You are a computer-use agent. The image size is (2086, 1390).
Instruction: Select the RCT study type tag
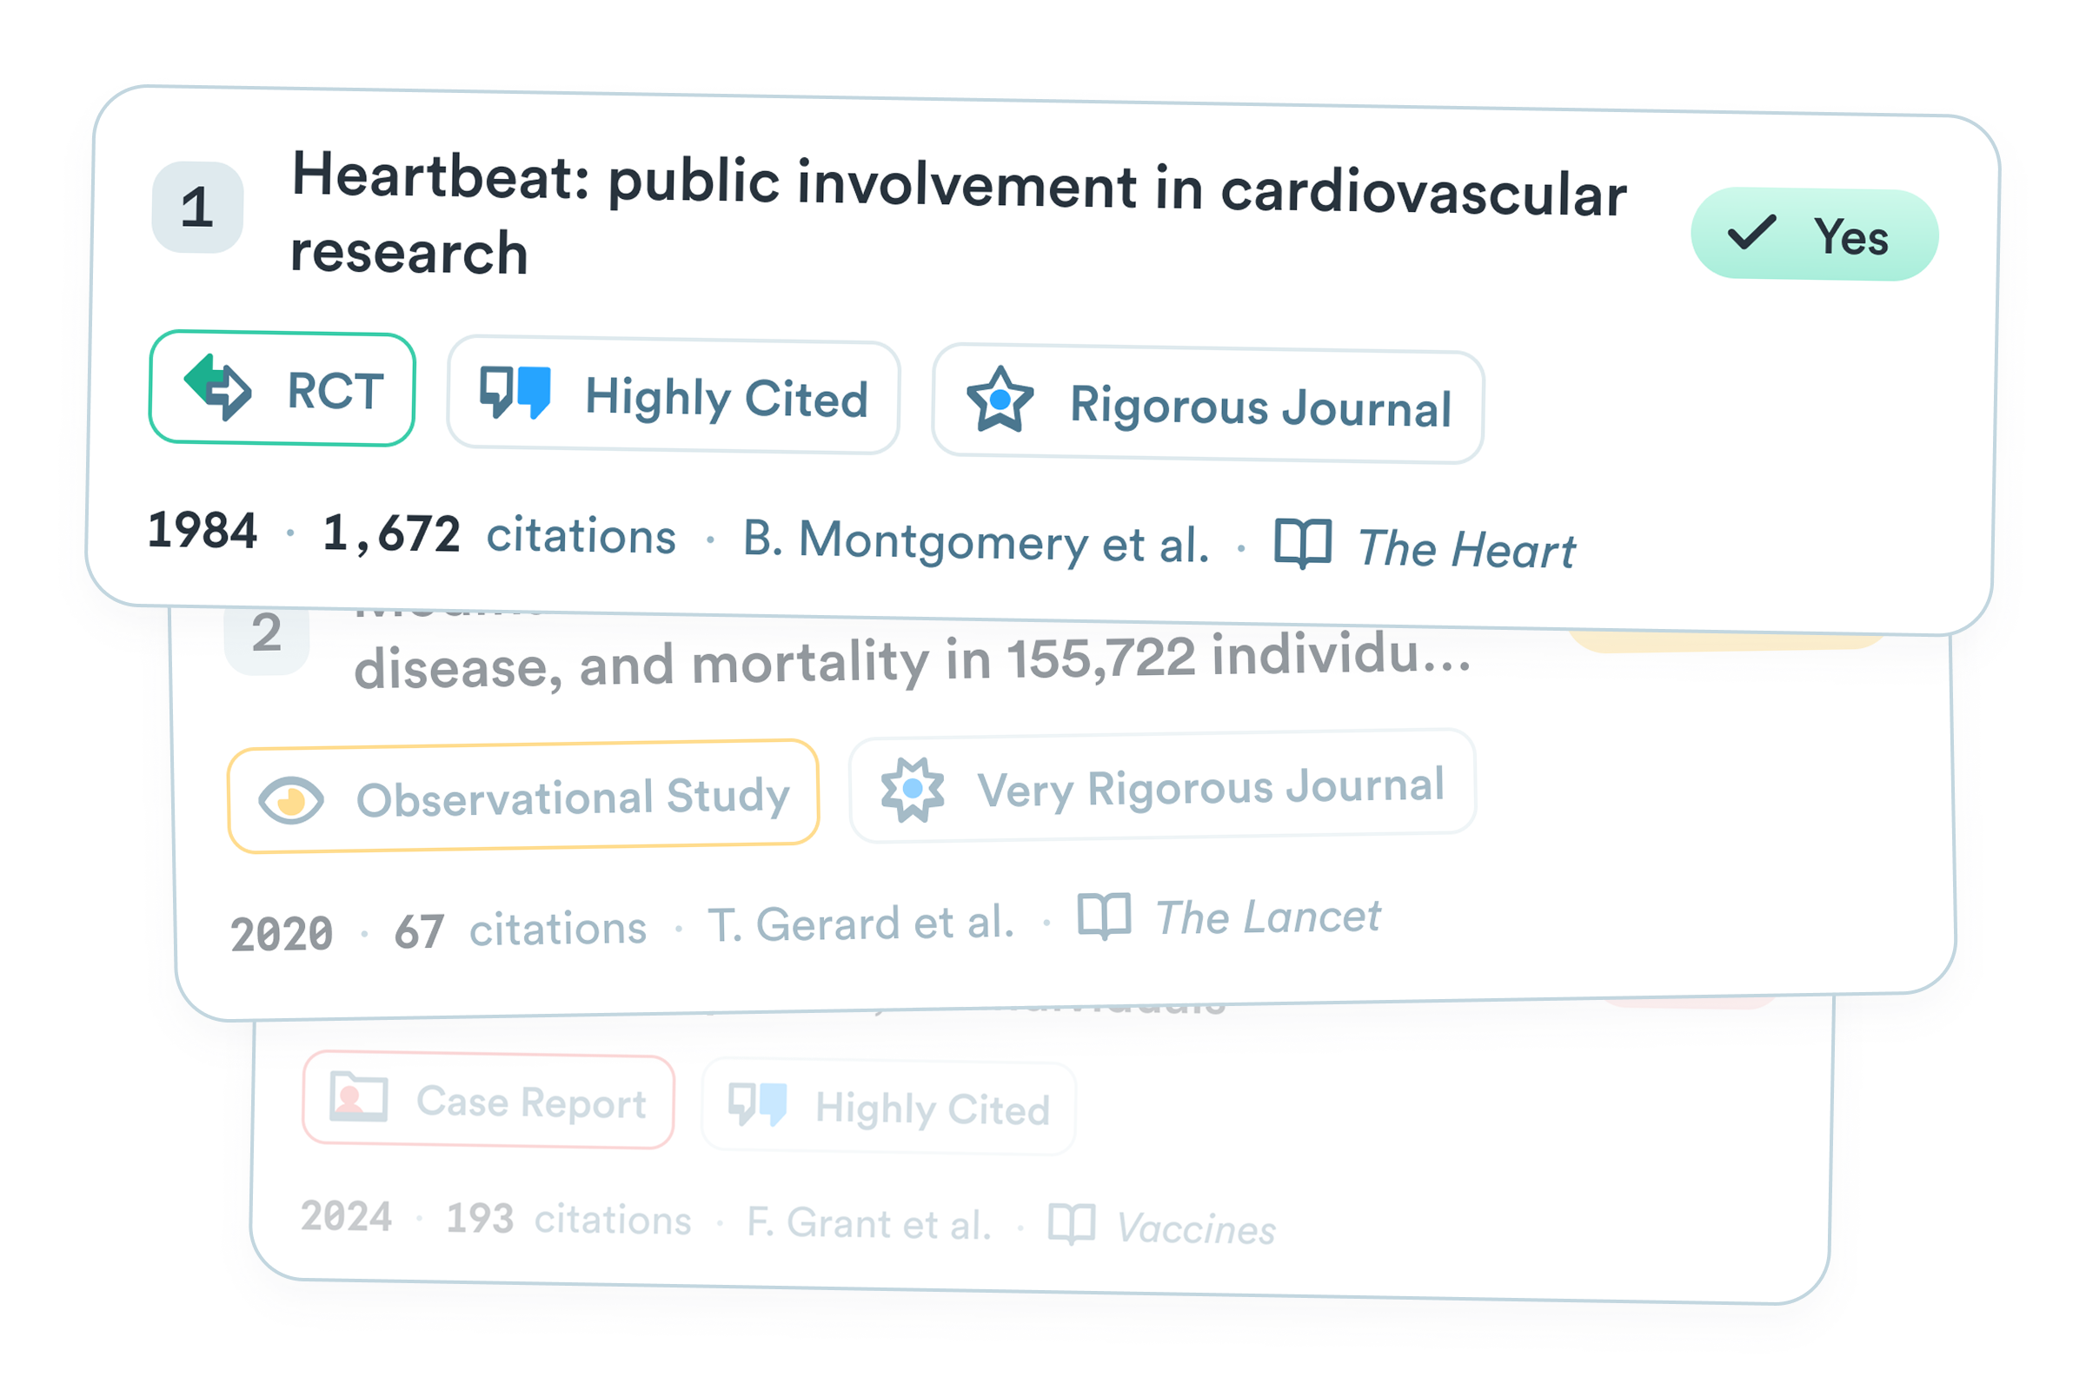[282, 389]
